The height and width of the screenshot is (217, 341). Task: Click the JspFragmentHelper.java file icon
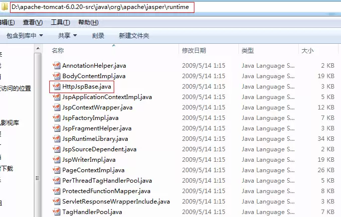(56, 128)
